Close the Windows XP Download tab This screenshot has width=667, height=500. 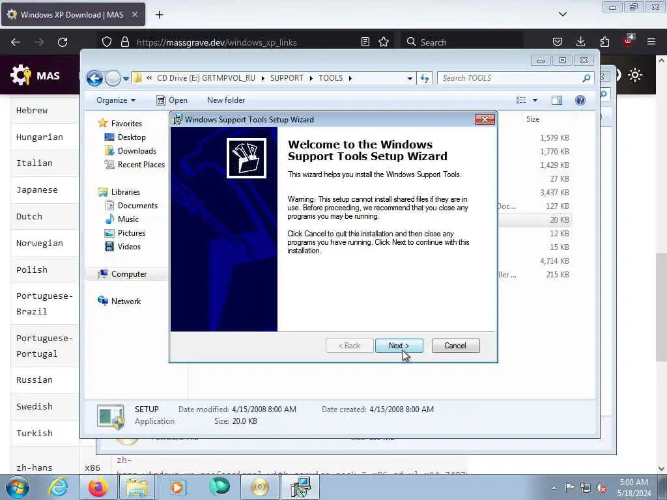click(x=134, y=14)
